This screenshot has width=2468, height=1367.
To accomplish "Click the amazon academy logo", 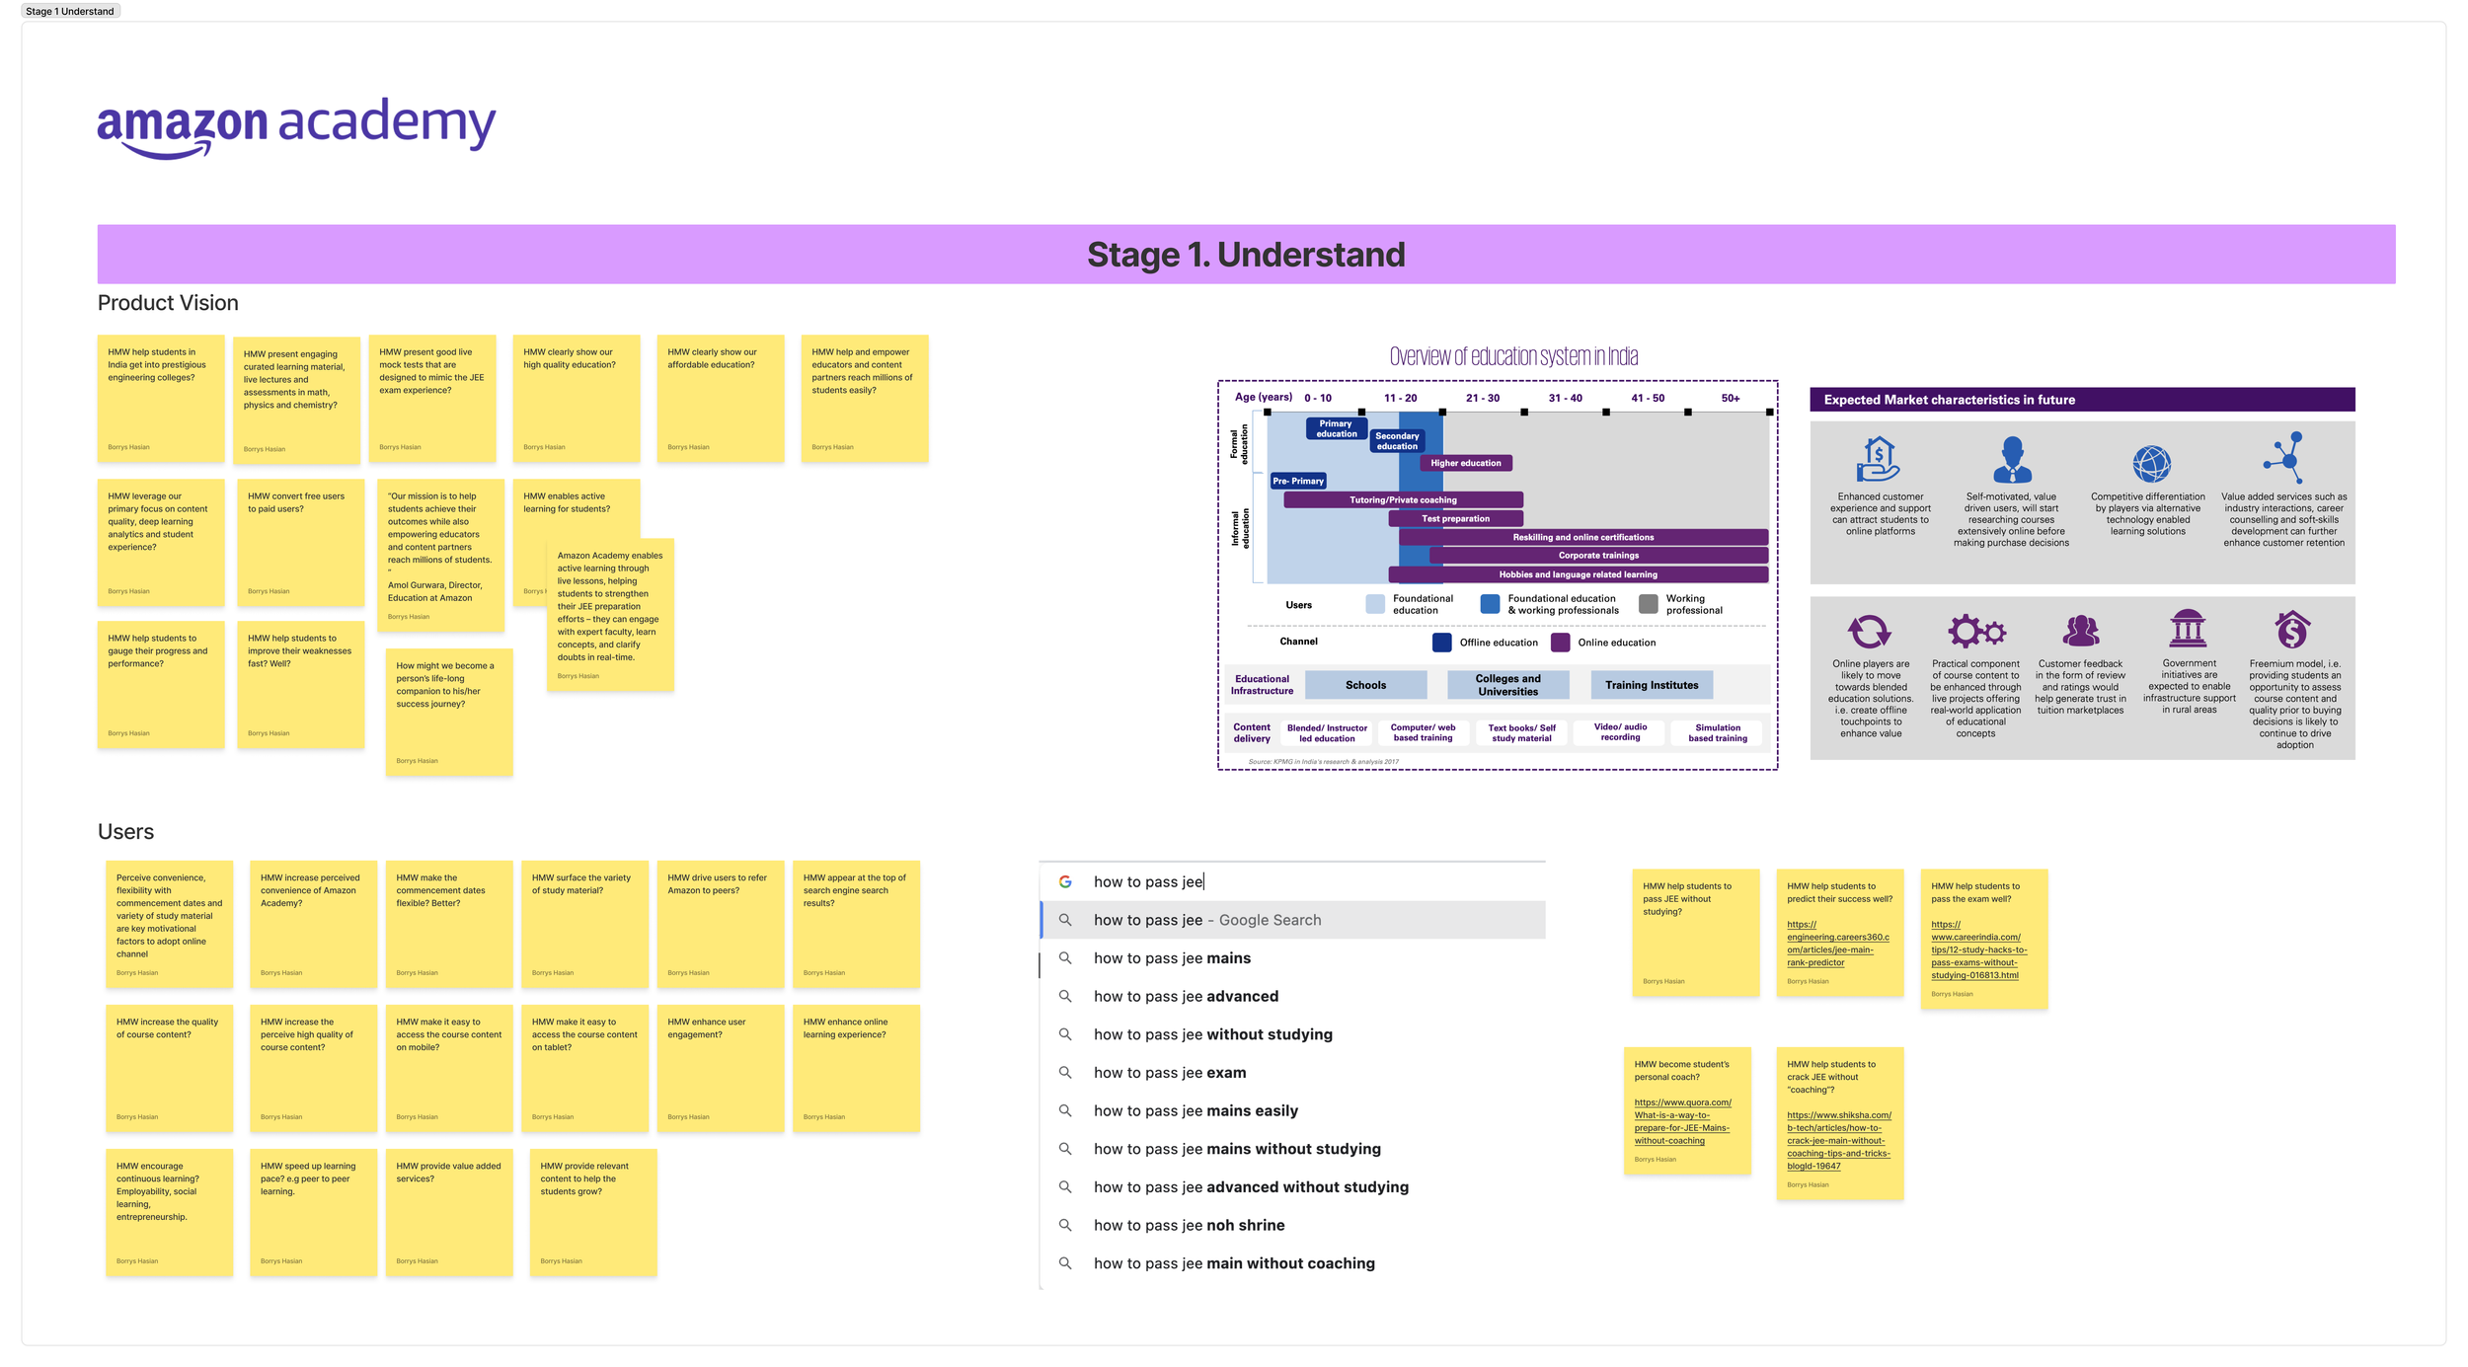I will [x=296, y=127].
